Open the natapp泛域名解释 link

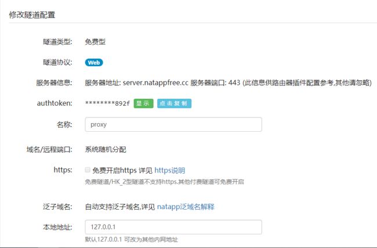click(x=186, y=207)
